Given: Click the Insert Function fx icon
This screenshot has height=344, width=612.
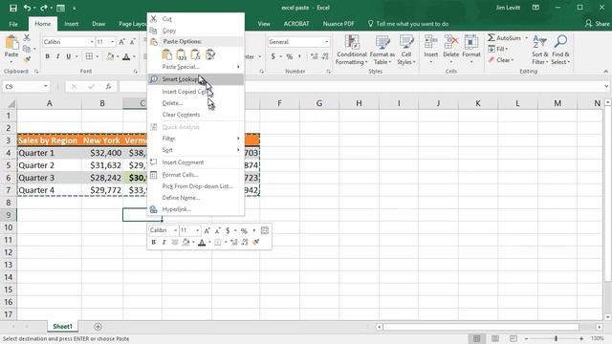Looking at the screenshot, I should pos(108,87).
